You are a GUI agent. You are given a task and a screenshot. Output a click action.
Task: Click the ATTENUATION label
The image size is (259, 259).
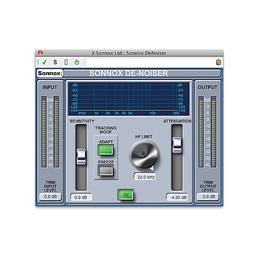[177, 121]
